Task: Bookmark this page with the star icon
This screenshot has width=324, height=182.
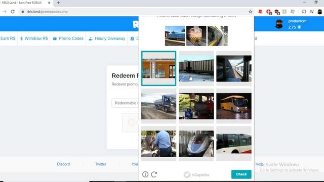Action: pos(250,12)
